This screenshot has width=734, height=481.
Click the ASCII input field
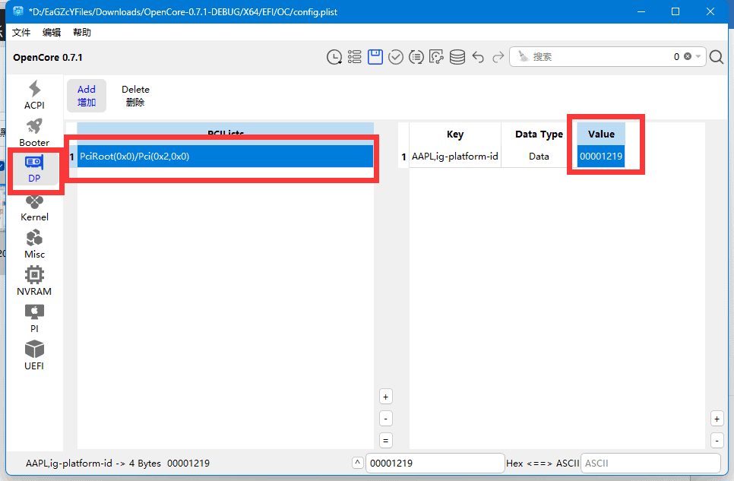pyautogui.click(x=650, y=463)
